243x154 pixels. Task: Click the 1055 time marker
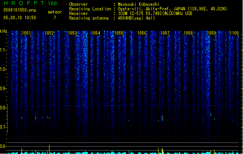coord(119,33)
